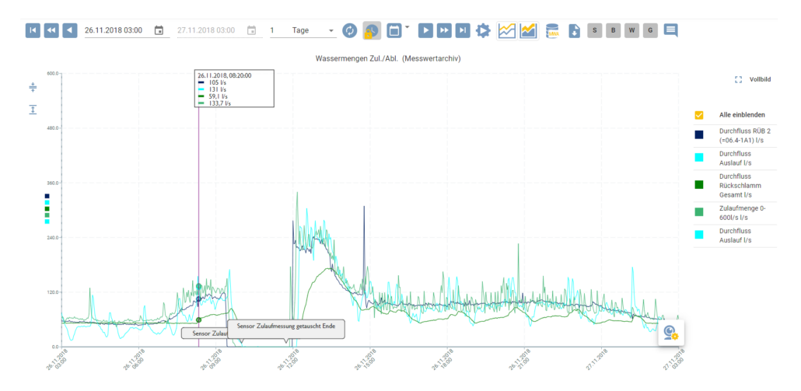This screenshot has width=801, height=391.
Task: Toggle Zulaufmenge 0-600l/s series visibility
Action: (699, 211)
